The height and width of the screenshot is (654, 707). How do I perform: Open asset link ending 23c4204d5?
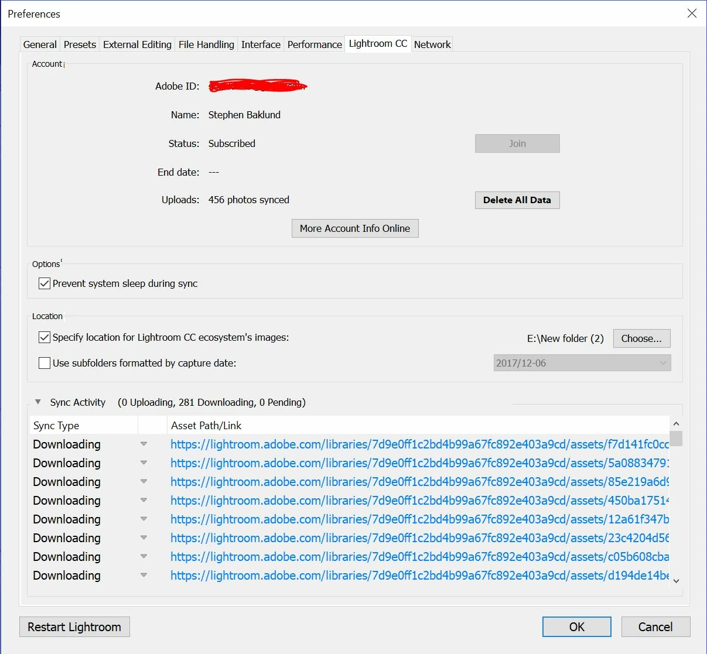point(419,538)
